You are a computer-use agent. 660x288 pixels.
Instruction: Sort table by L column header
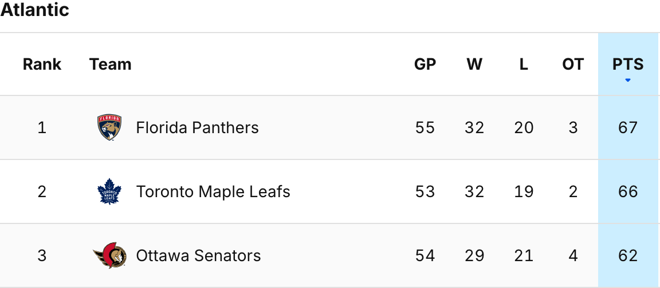tap(524, 64)
